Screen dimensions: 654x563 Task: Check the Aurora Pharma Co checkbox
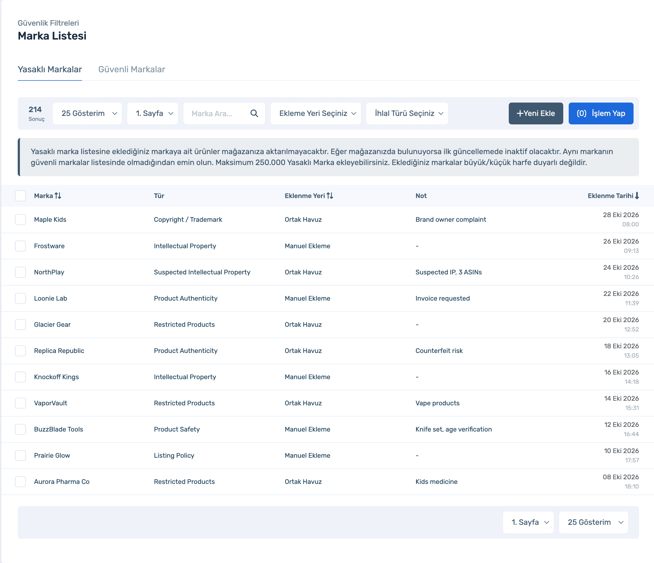(20, 482)
